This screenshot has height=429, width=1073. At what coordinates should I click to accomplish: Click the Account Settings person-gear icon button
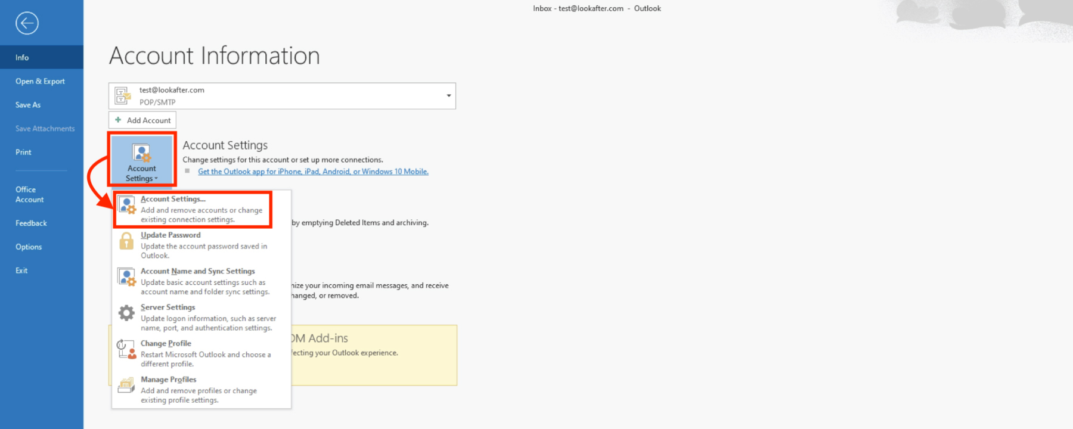coord(142,159)
